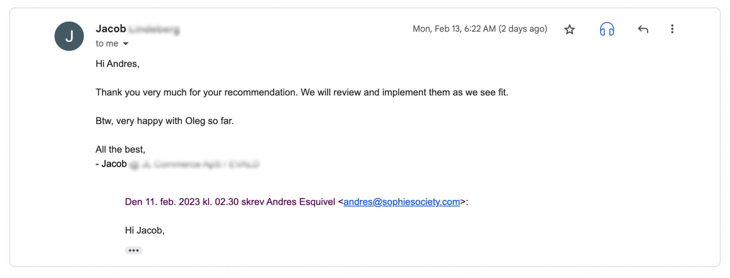The width and height of the screenshot is (730, 278).
Task: Open the three-dot More options menu
Action: 672,29
